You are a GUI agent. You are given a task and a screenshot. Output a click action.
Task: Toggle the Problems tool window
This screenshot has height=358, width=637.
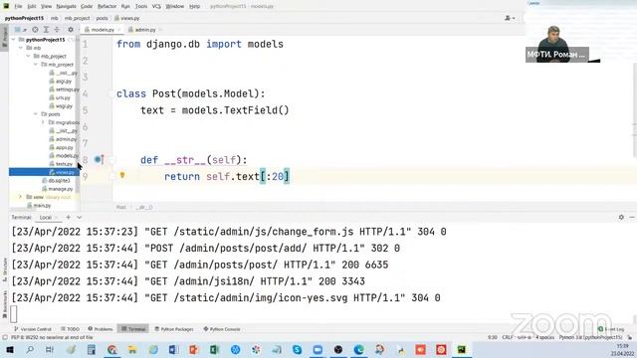point(101,329)
